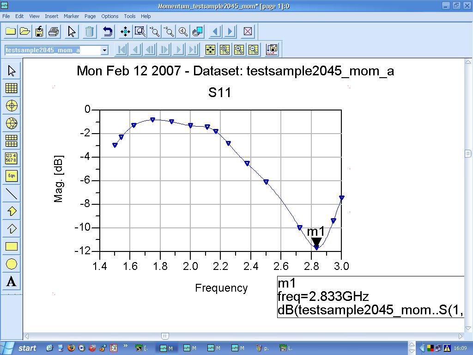Image resolution: width=473 pixels, height=355 pixels.
Task: Go to the previous page arrow
Action: click(215, 31)
